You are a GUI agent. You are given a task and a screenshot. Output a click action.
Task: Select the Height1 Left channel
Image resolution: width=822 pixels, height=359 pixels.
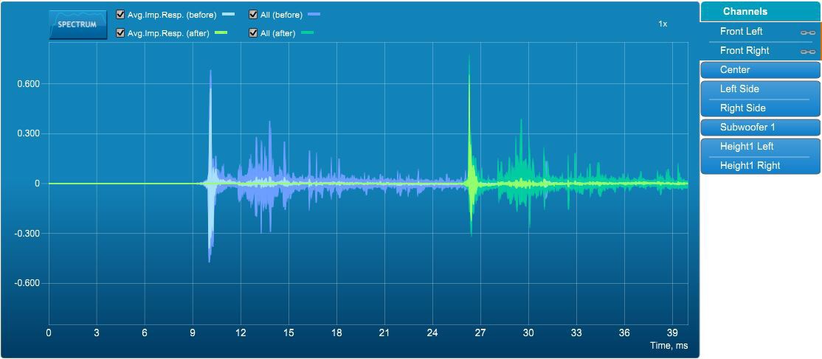pos(747,147)
